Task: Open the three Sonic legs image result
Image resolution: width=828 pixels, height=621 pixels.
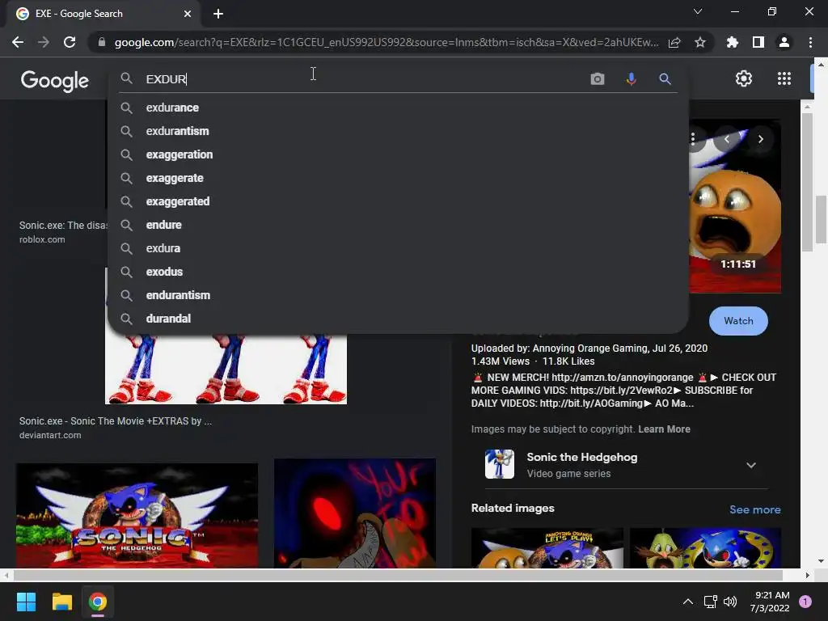Action: pyautogui.click(x=226, y=369)
